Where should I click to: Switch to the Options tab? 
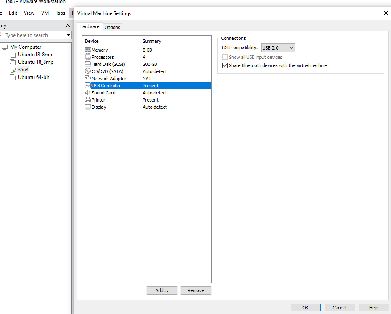pos(112,27)
